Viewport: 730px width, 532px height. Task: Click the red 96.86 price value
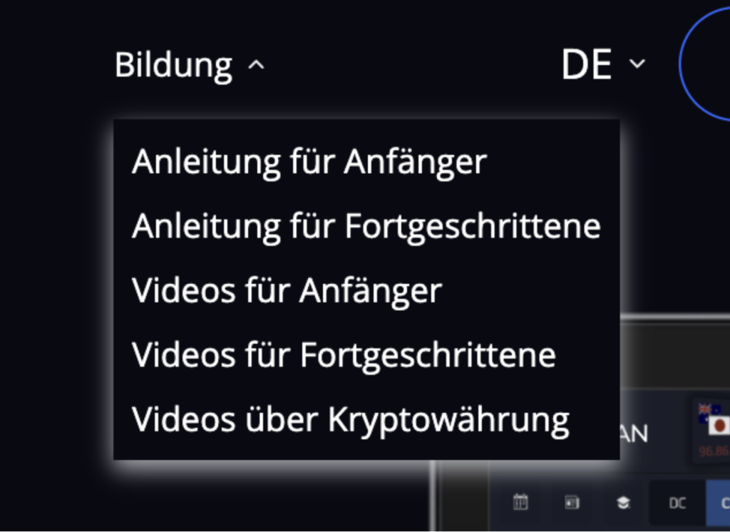click(x=714, y=451)
